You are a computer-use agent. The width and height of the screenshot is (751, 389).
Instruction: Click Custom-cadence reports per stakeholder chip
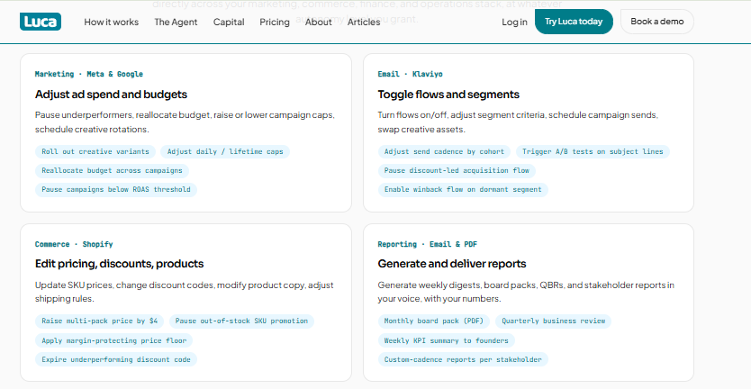coord(463,360)
